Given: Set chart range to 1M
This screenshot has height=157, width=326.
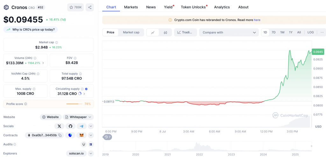Looking at the screenshot, I should point(282,32).
